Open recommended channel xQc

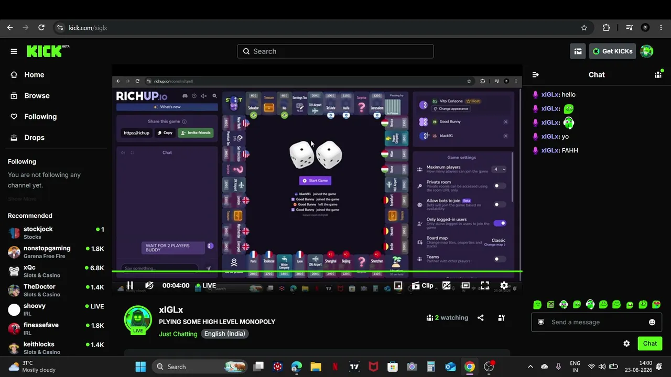click(56, 271)
